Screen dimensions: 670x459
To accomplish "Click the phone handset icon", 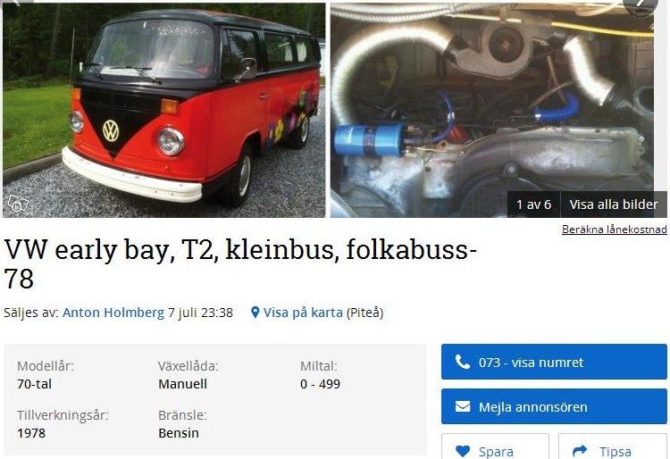I will click(x=463, y=362).
